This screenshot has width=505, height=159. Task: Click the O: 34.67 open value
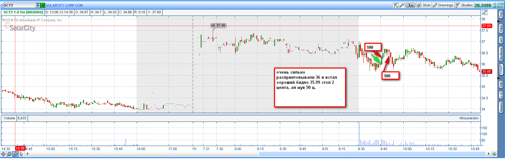81,12
